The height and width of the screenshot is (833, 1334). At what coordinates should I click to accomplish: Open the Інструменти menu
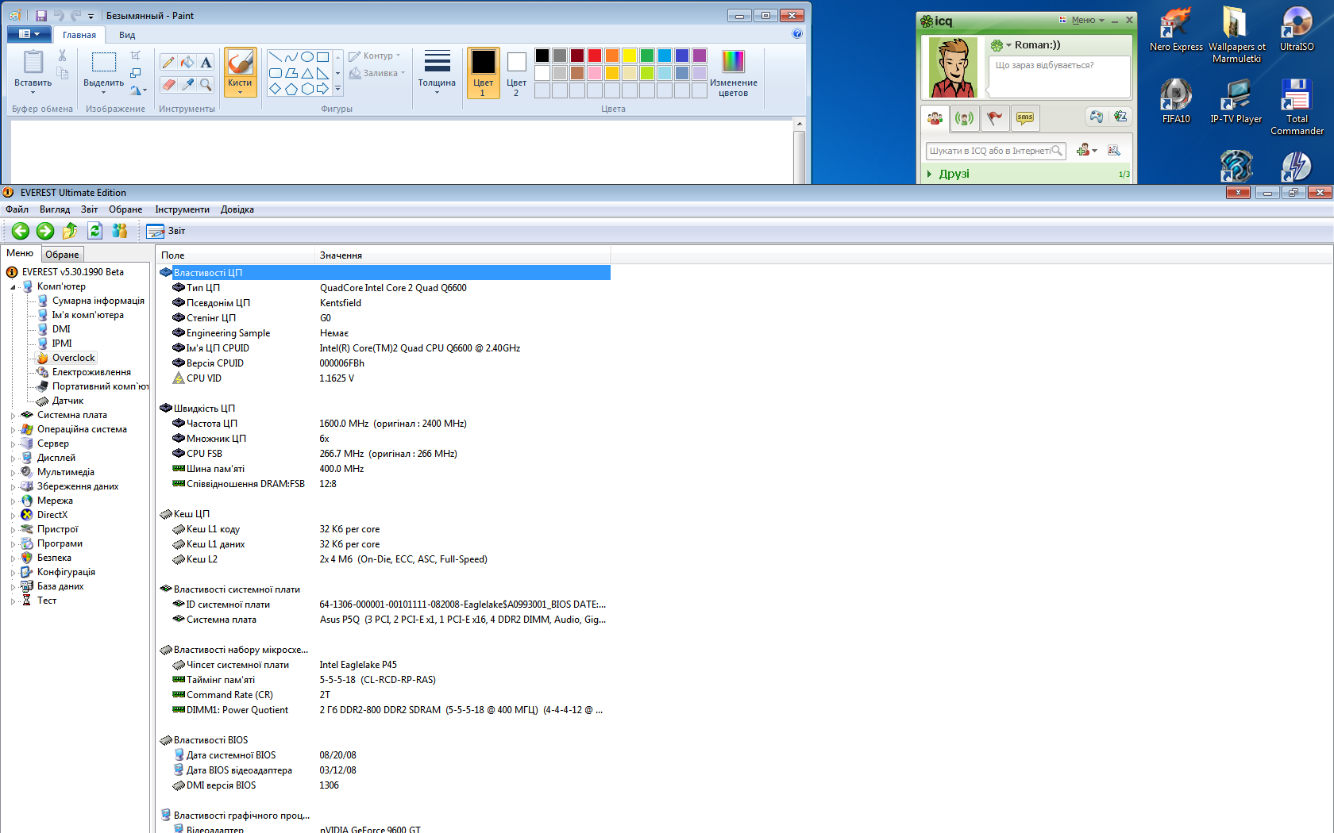click(183, 209)
